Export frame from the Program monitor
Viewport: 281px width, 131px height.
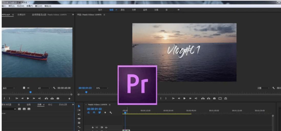click(x=214, y=98)
